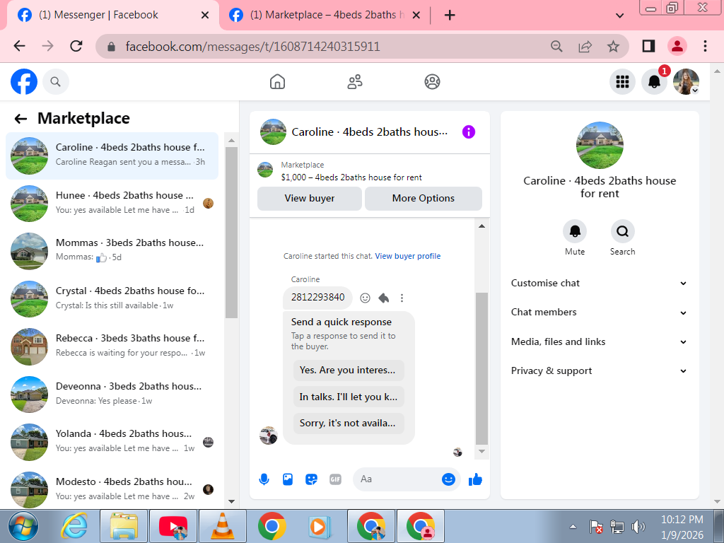Open Modesto 4beds 2baths conversation
724x543 pixels.
click(x=112, y=489)
